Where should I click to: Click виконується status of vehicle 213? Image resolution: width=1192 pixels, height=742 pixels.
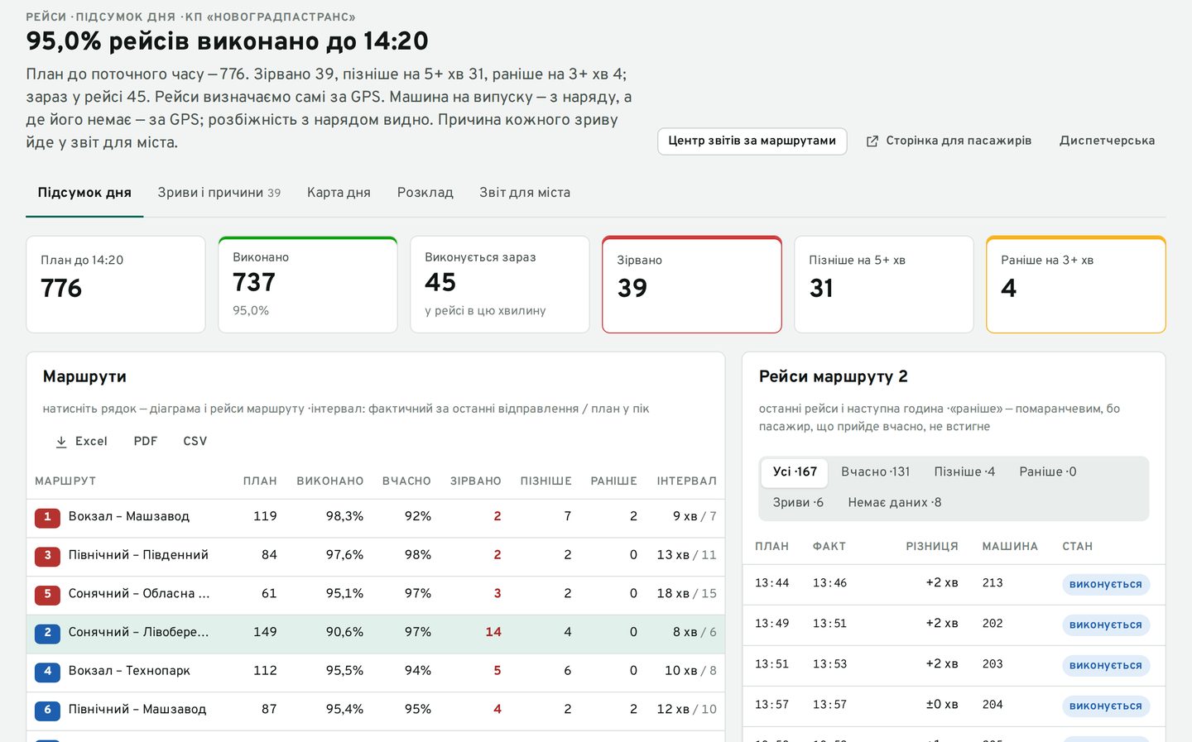1106,585
